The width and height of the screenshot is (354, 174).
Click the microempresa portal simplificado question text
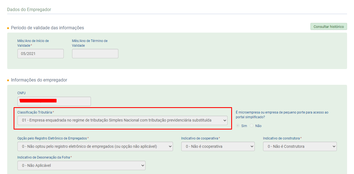[282, 115]
